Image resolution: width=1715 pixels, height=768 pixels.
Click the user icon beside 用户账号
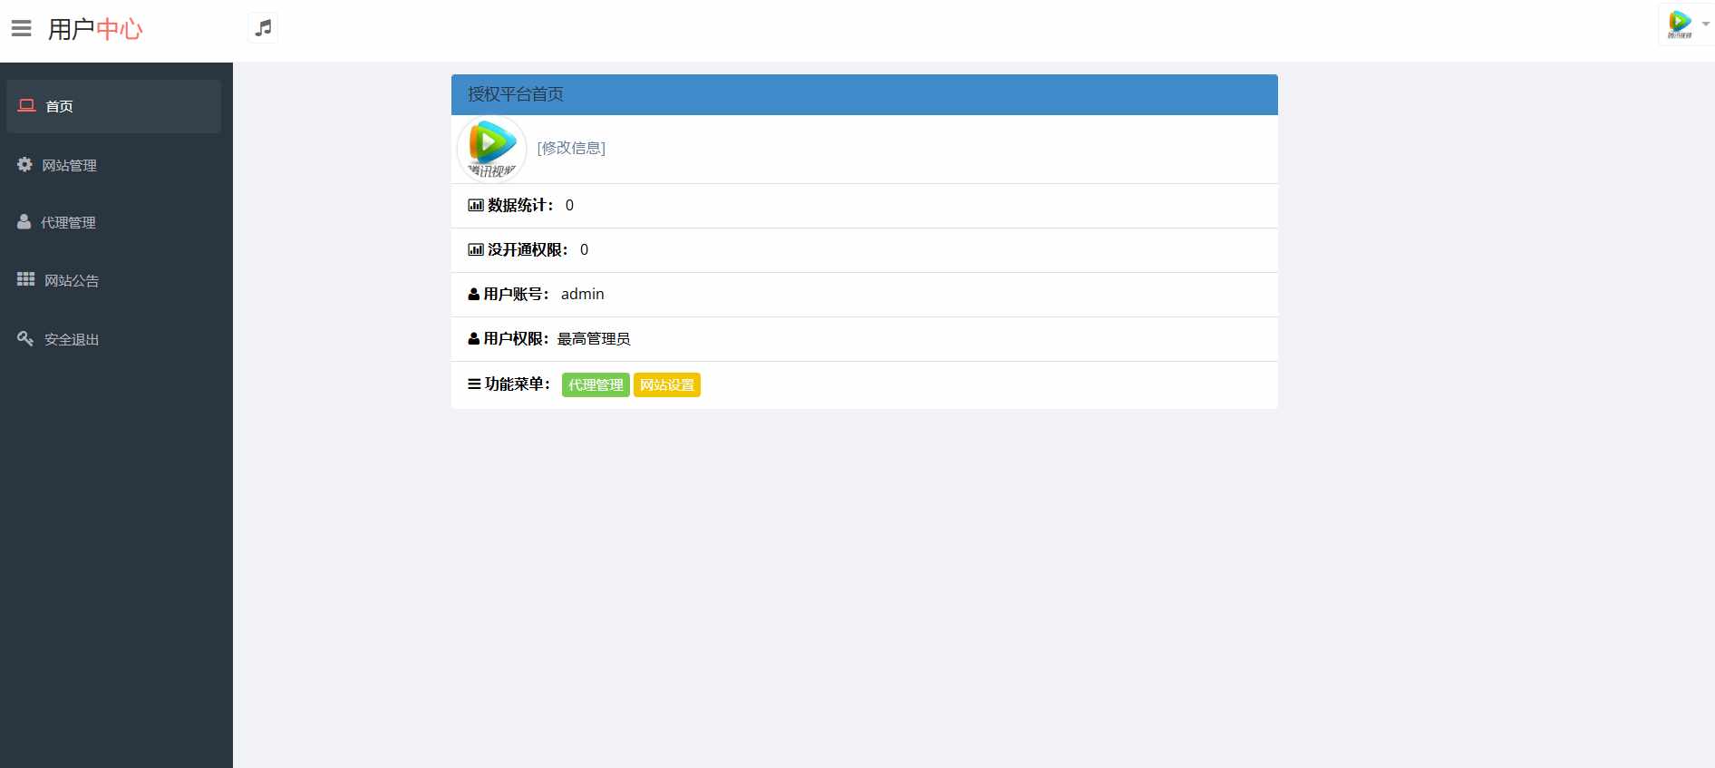473,294
